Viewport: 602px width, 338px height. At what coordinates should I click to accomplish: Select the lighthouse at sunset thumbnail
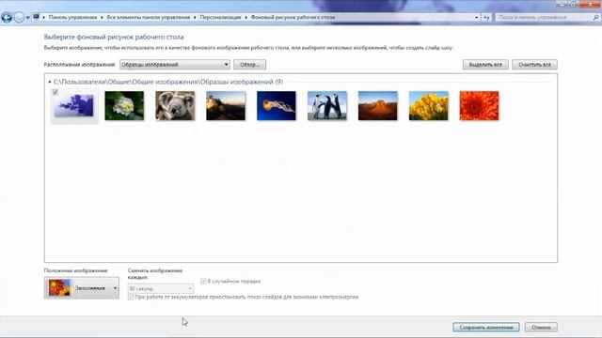(226, 106)
